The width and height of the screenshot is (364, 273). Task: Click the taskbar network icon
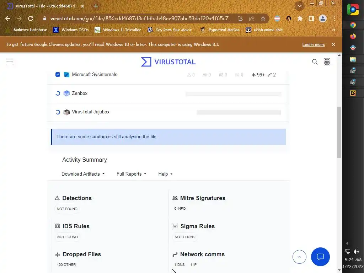(x=348, y=251)
